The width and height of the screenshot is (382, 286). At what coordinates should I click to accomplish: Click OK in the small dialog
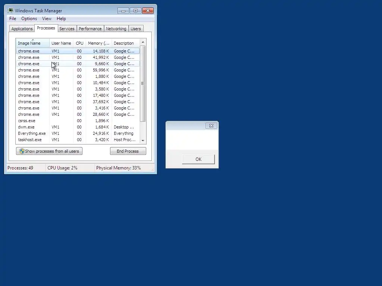click(x=198, y=159)
